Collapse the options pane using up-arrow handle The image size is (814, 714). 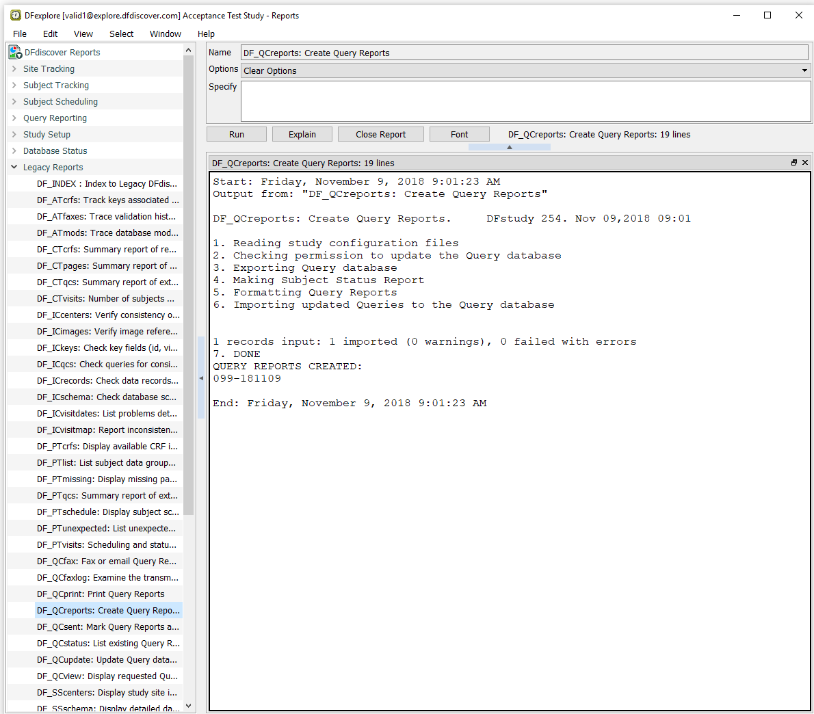coord(510,147)
